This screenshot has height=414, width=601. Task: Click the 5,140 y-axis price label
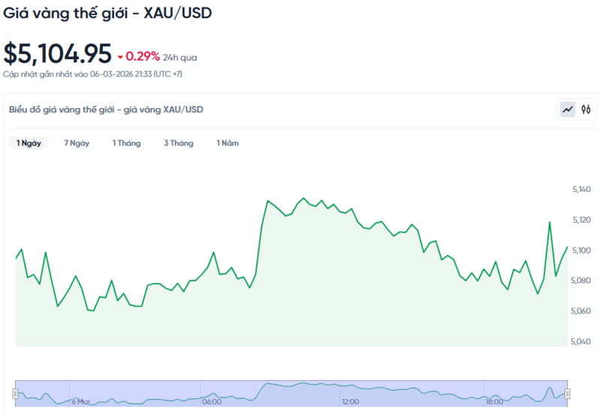click(x=581, y=189)
